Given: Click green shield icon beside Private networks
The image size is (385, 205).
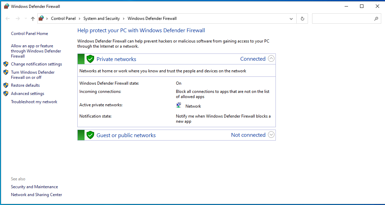Looking at the screenshot, I should coord(90,59).
